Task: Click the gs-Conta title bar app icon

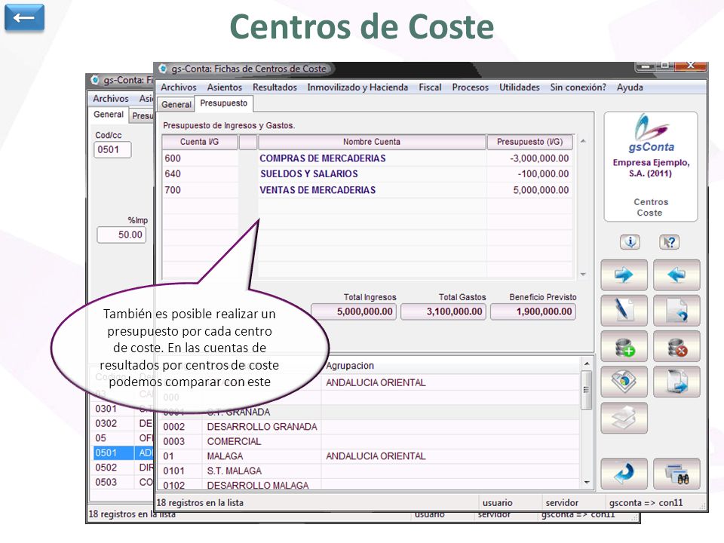Action: [163, 69]
